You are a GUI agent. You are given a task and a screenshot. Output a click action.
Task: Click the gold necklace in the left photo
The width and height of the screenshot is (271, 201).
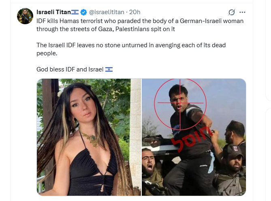[x=90, y=139]
